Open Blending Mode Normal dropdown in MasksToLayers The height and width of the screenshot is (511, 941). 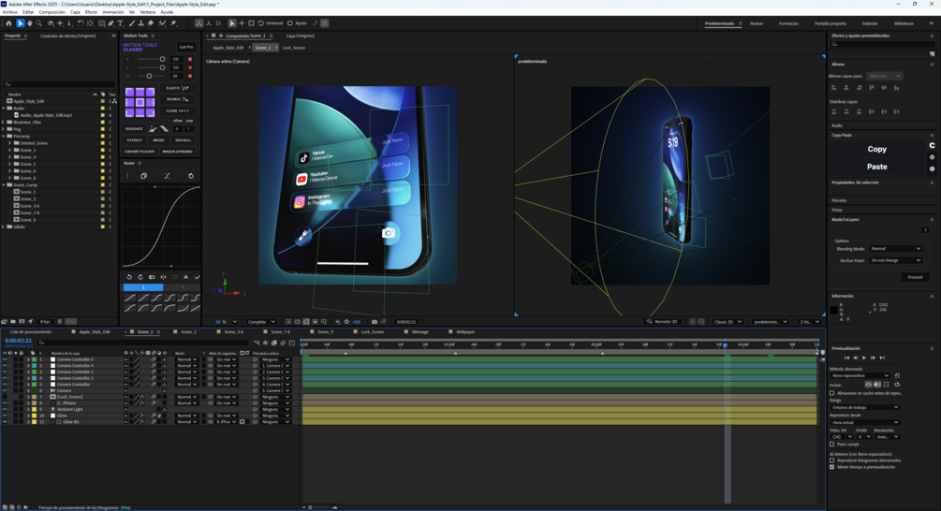(895, 248)
